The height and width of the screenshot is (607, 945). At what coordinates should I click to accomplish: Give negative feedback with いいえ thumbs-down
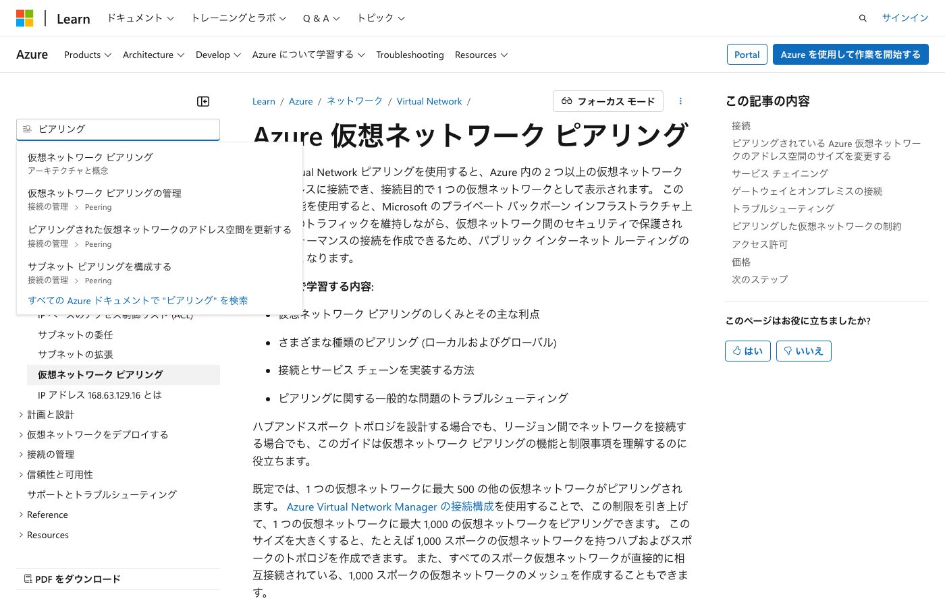(x=803, y=351)
